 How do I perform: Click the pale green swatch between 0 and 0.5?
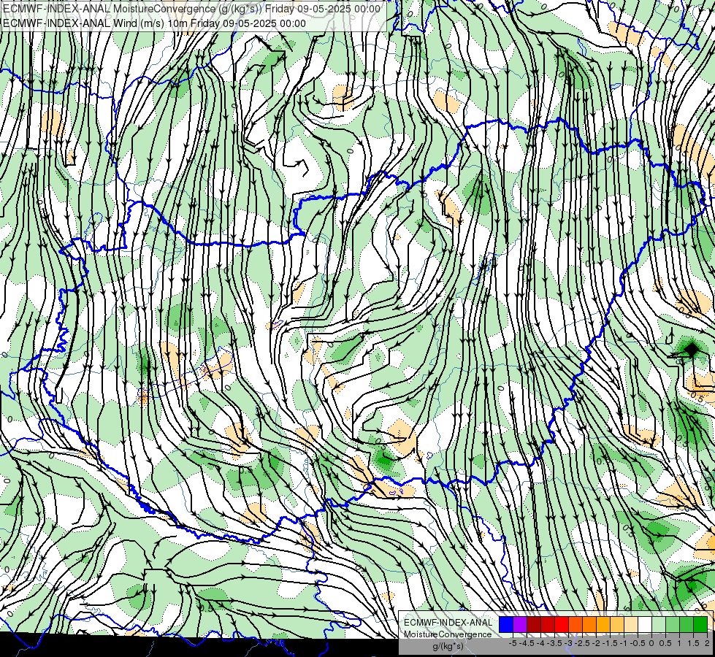[x=659, y=625]
